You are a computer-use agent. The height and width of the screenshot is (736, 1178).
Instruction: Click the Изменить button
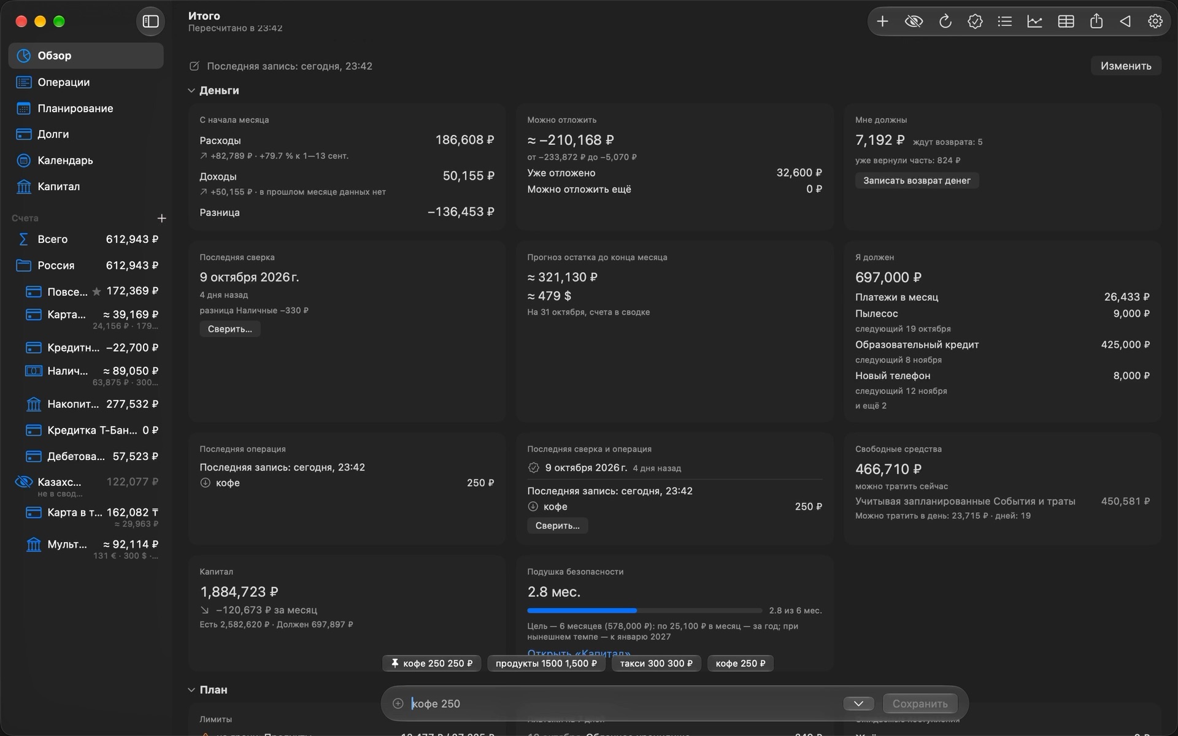click(x=1126, y=66)
